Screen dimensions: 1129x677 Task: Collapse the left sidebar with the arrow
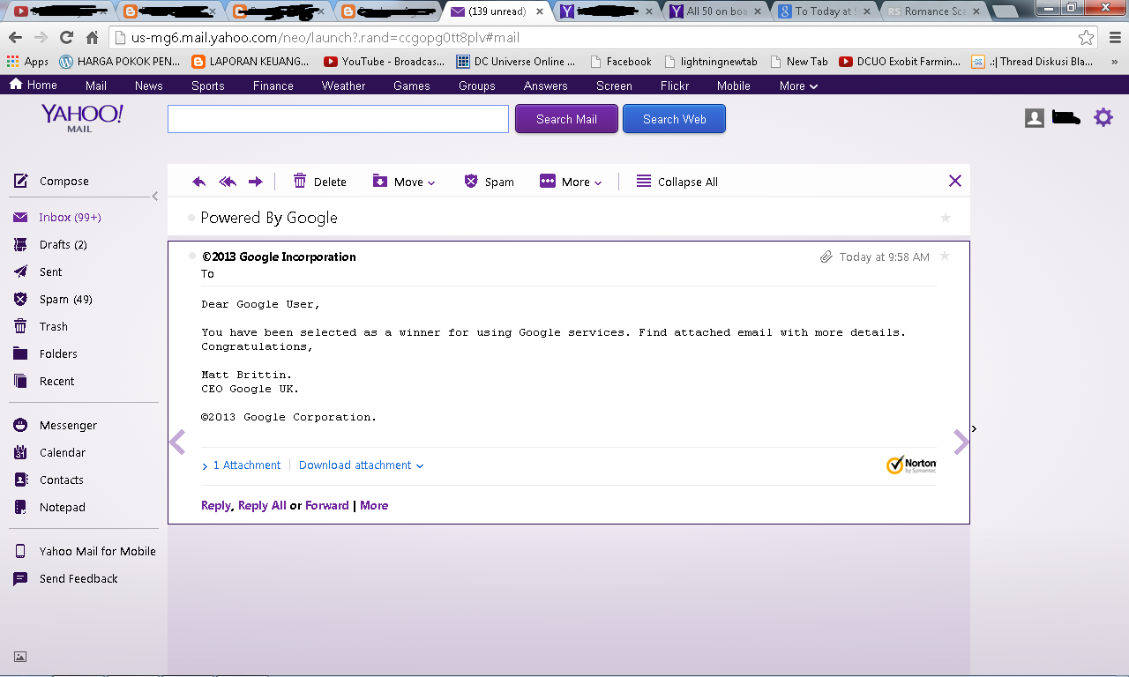click(155, 197)
